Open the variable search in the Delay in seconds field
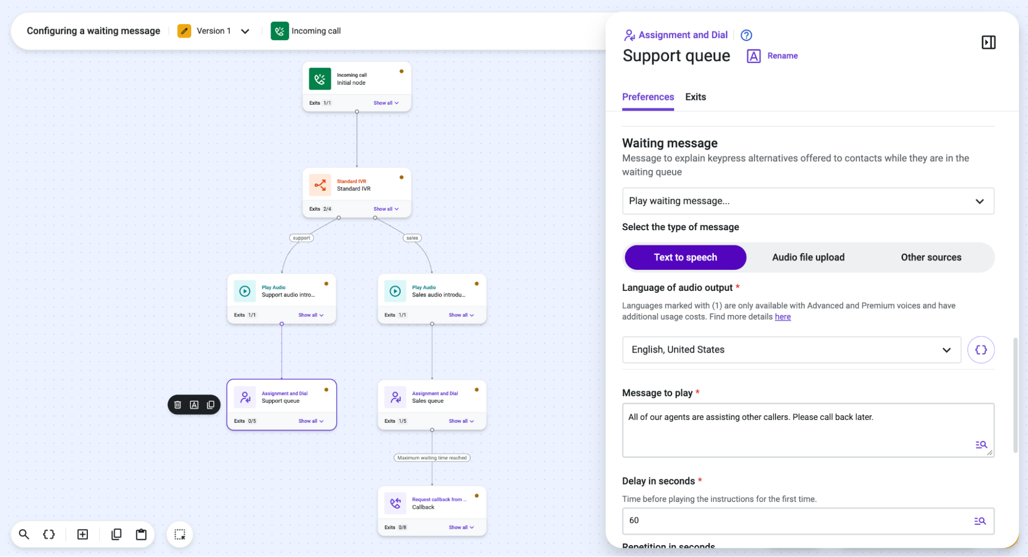 click(980, 521)
